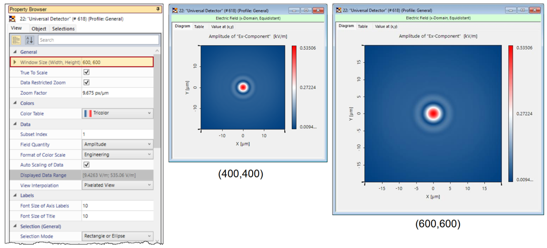The height and width of the screenshot is (248, 547).
Task: Click the app icon in the large detector window
Action: point(339,10)
